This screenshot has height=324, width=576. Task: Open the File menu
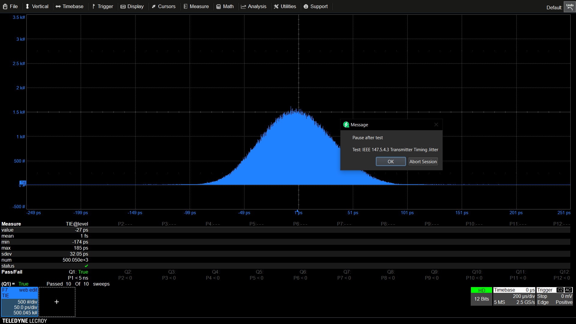pyautogui.click(x=10, y=6)
